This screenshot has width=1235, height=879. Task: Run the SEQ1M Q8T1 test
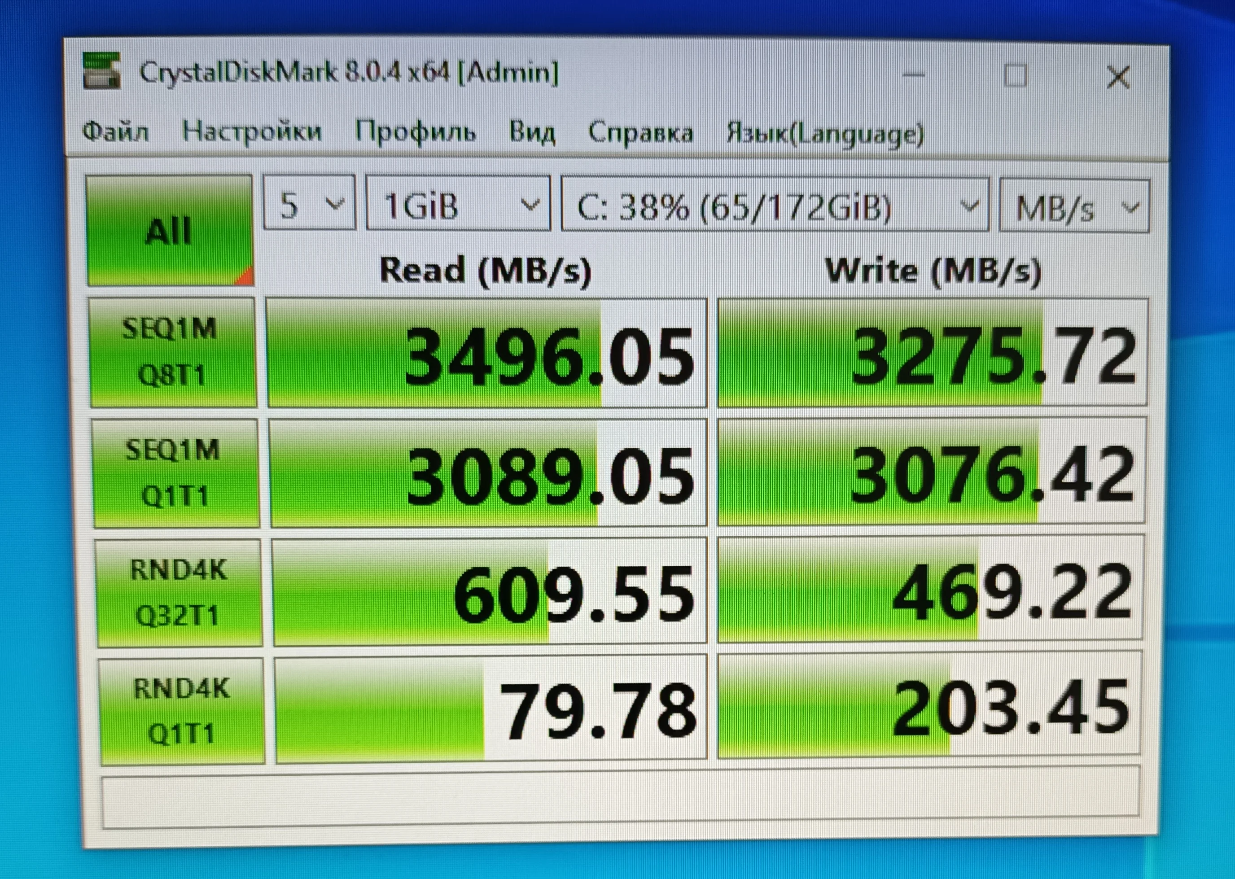pyautogui.click(x=173, y=352)
